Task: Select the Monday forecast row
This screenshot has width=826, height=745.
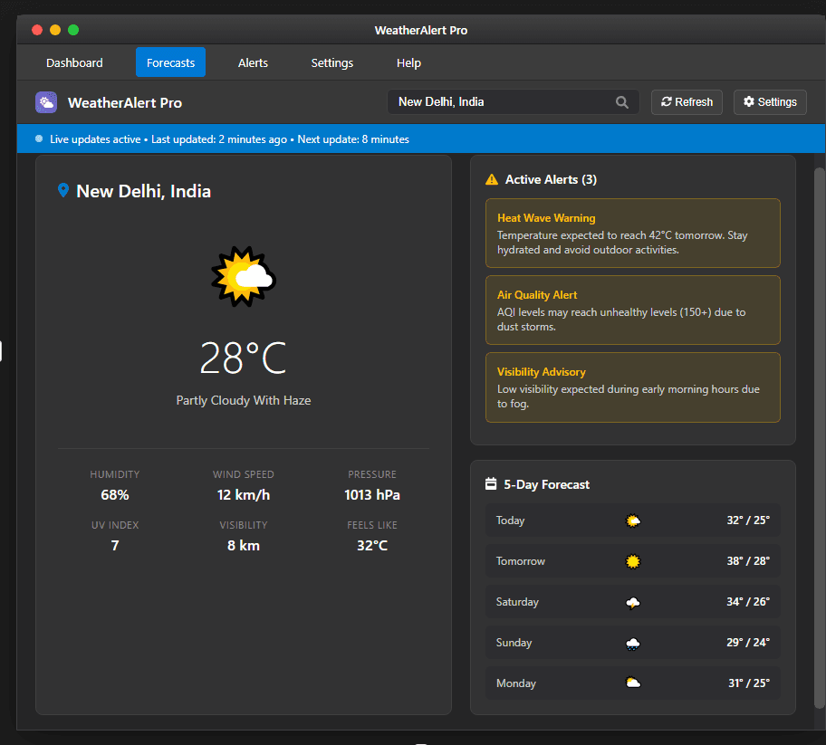Action: [x=632, y=683]
